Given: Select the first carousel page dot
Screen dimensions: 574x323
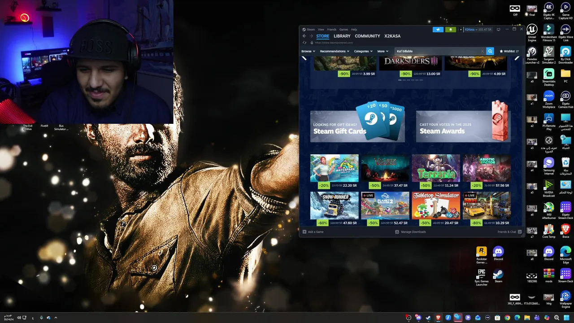Looking at the screenshot, I should (x=400, y=80).
